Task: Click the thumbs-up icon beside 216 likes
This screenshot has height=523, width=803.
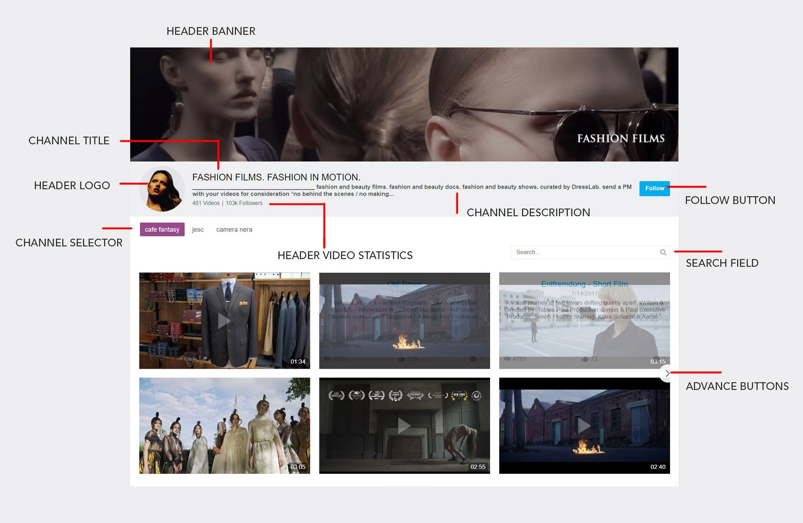Action: point(401,359)
